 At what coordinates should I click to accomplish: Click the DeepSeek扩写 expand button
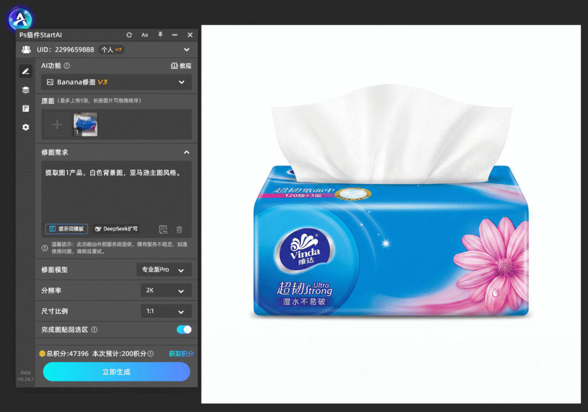point(116,229)
